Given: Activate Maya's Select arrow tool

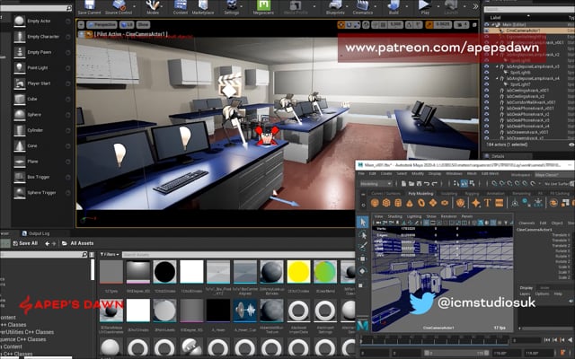Looking at the screenshot, I should [362, 222].
